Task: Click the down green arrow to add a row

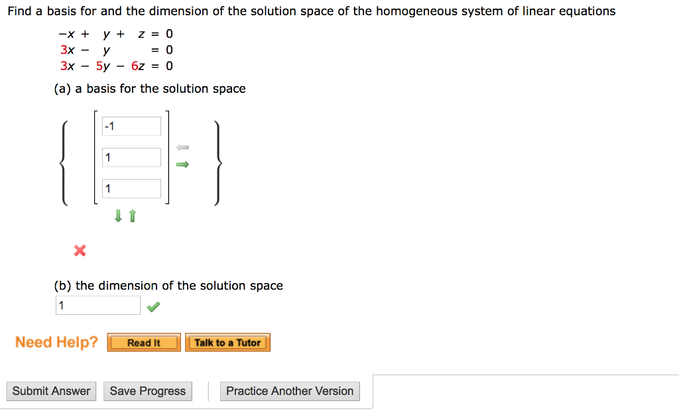Action: coord(117,215)
